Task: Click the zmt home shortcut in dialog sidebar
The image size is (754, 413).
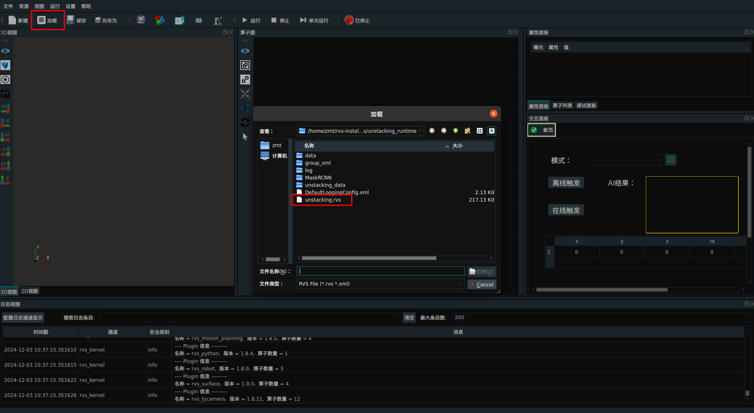Action: click(x=271, y=145)
